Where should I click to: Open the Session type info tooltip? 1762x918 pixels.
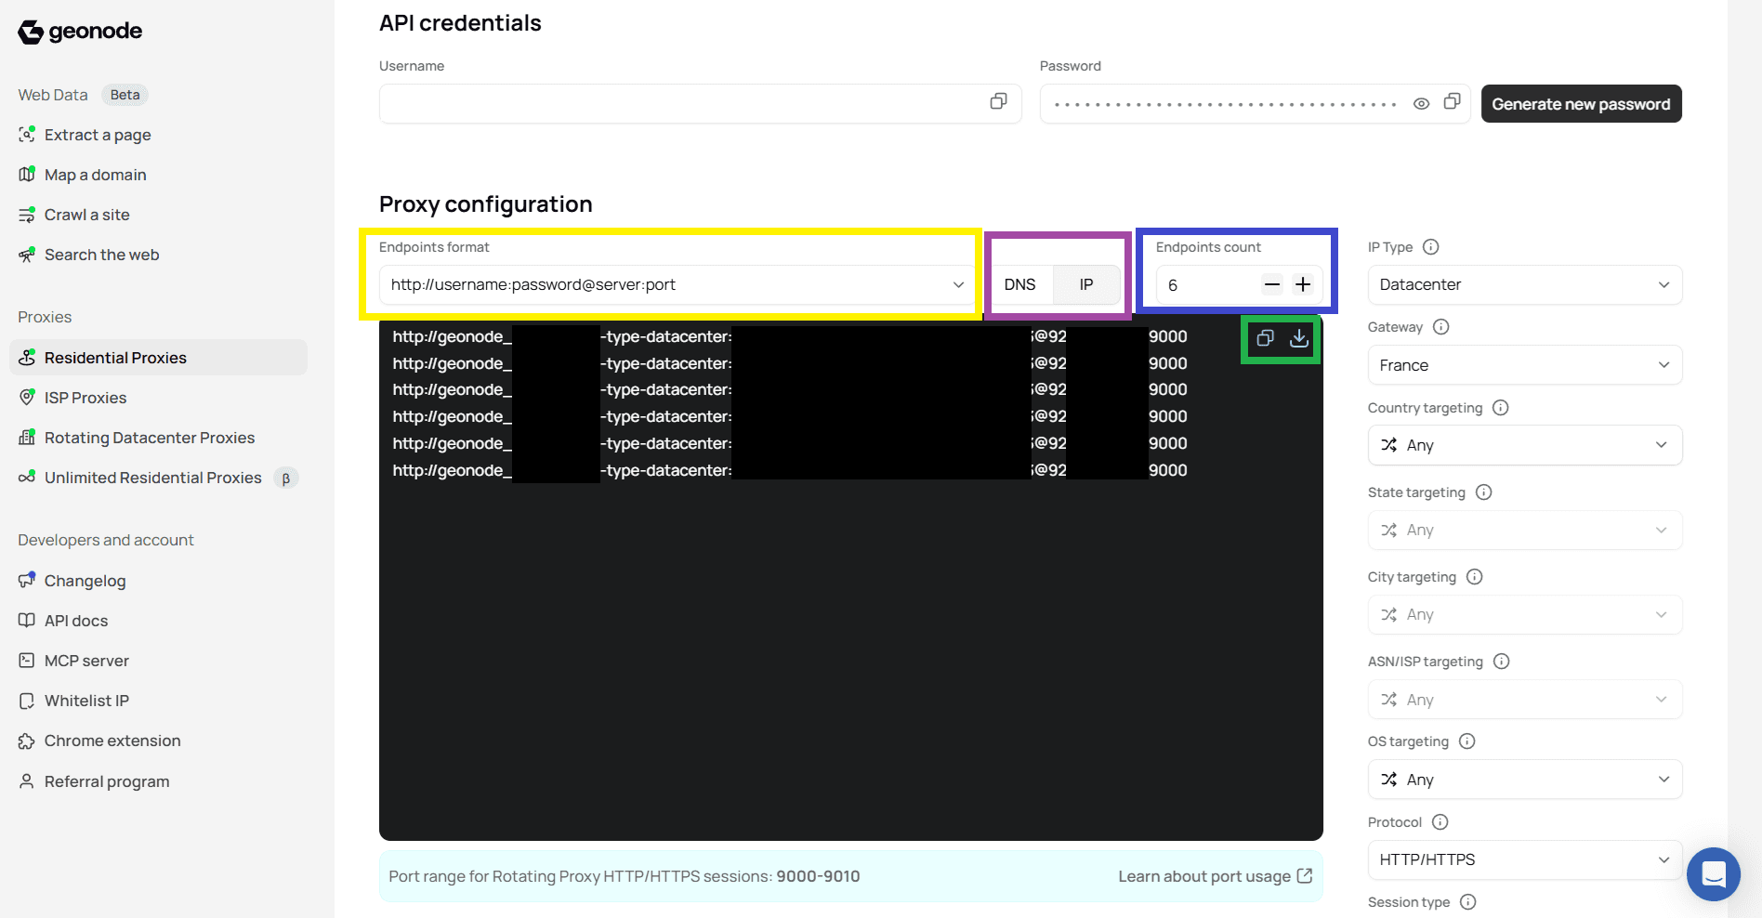tap(1468, 902)
